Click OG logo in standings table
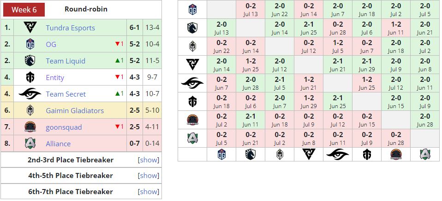 pos(30,44)
